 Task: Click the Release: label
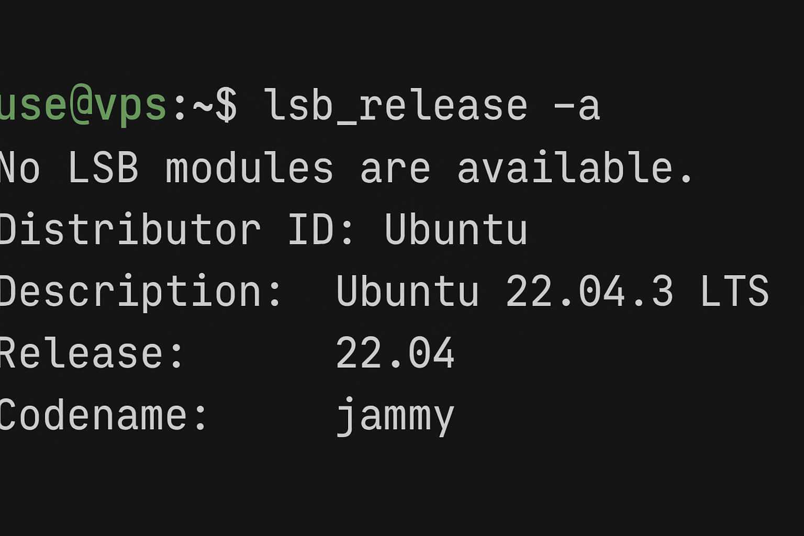[91, 353]
